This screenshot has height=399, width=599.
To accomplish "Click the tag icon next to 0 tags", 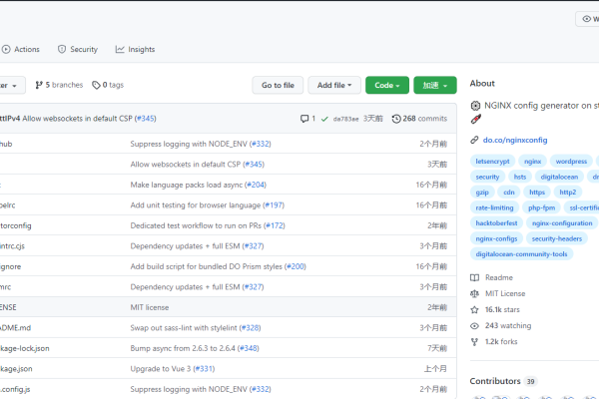I will (x=96, y=86).
